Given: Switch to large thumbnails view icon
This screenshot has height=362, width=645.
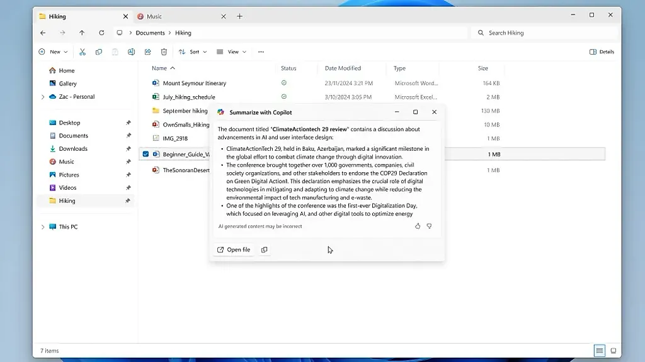Looking at the screenshot, I should (x=614, y=351).
